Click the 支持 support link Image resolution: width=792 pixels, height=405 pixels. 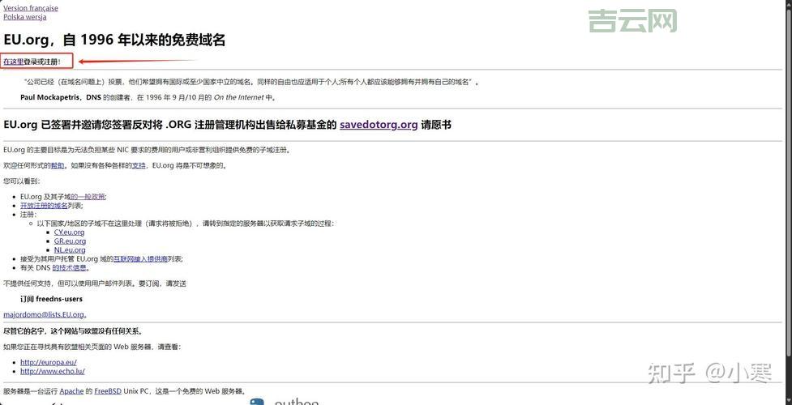[x=139, y=165]
